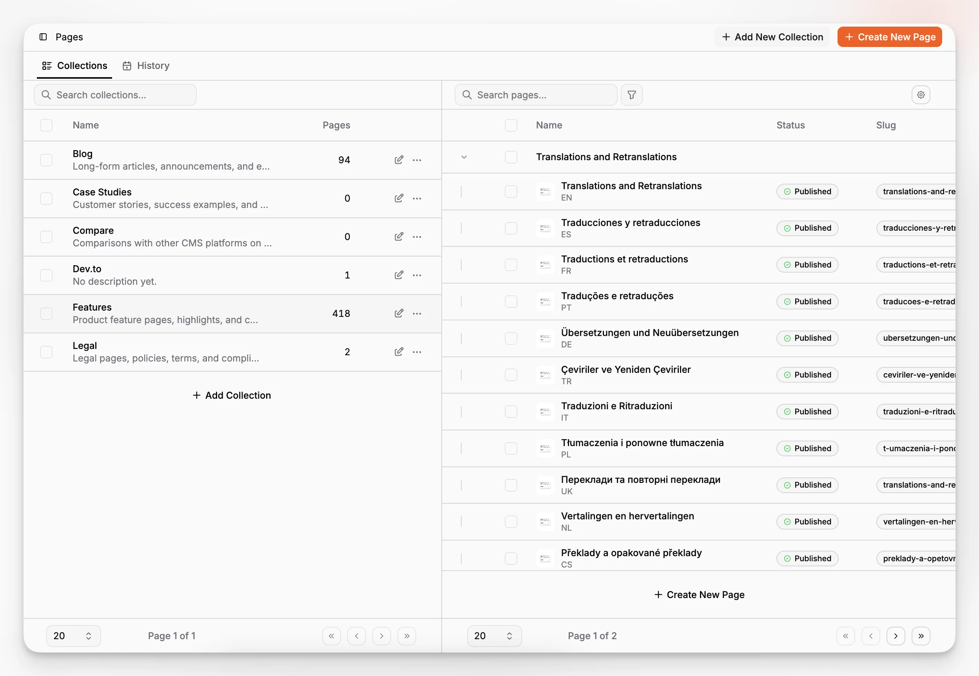This screenshot has height=676, width=979.
Task: Edit the Blog collection
Action: (399, 160)
